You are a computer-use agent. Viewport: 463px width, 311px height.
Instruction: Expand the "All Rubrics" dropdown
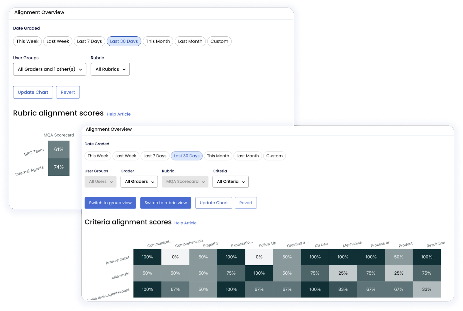pos(110,69)
